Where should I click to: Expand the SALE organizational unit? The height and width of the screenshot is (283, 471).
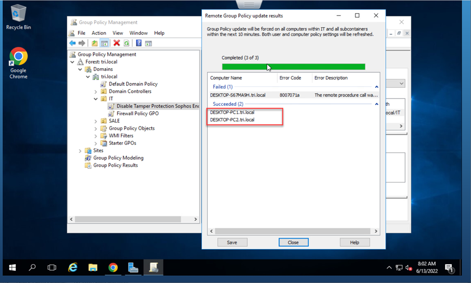96,121
